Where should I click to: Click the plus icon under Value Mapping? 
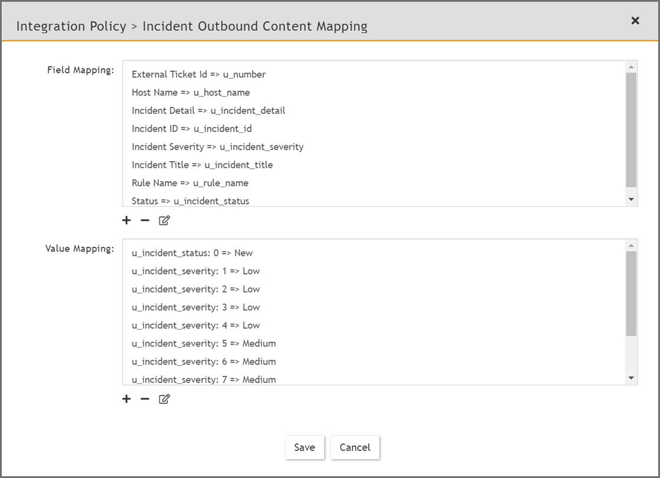pyautogui.click(x=126, y=399)
